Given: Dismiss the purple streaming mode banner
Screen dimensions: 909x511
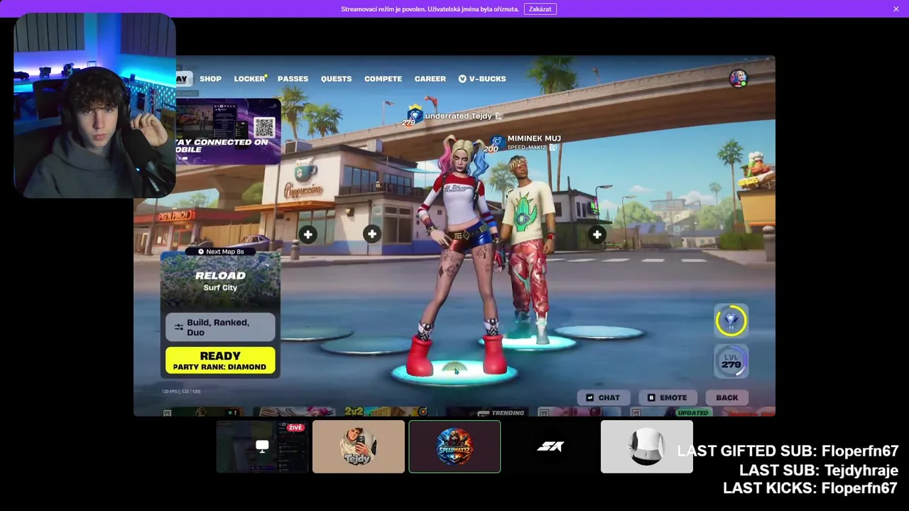Looking at the screenshot, I should 896,9.
